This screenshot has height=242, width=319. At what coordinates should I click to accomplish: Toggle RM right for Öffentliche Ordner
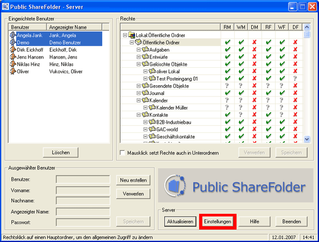(227, 42)
